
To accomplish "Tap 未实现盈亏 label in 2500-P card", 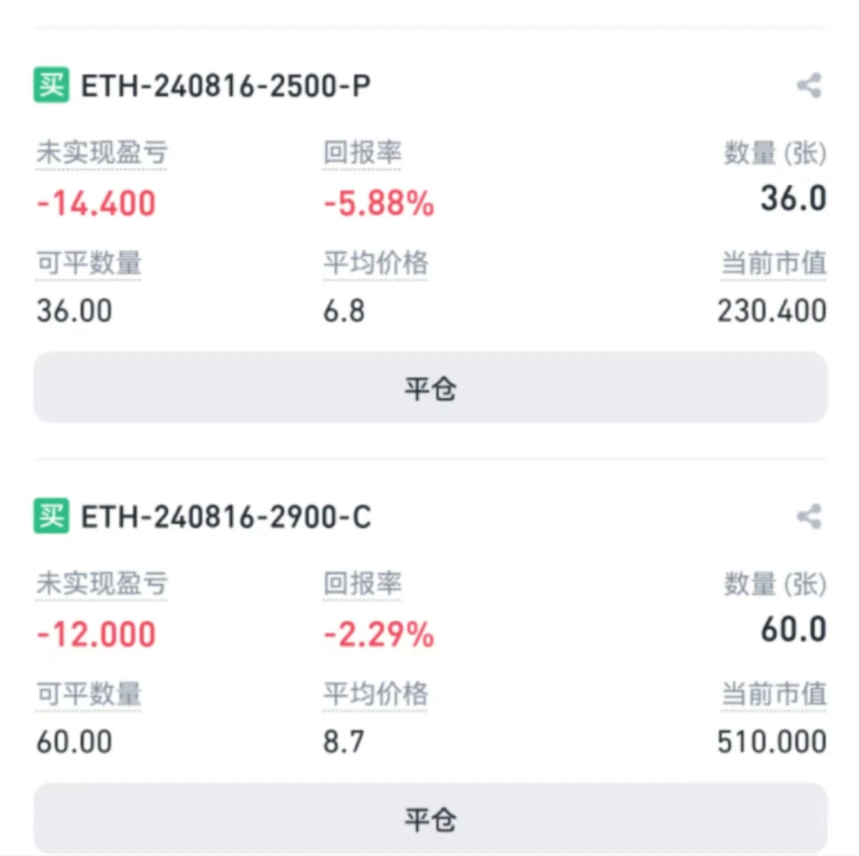I will pyautogui.click(x=102, y=152).
